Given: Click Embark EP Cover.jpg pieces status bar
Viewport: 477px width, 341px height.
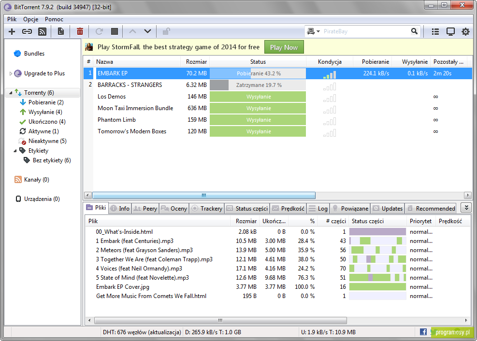Looking at the screenshot, I should 377,286.
